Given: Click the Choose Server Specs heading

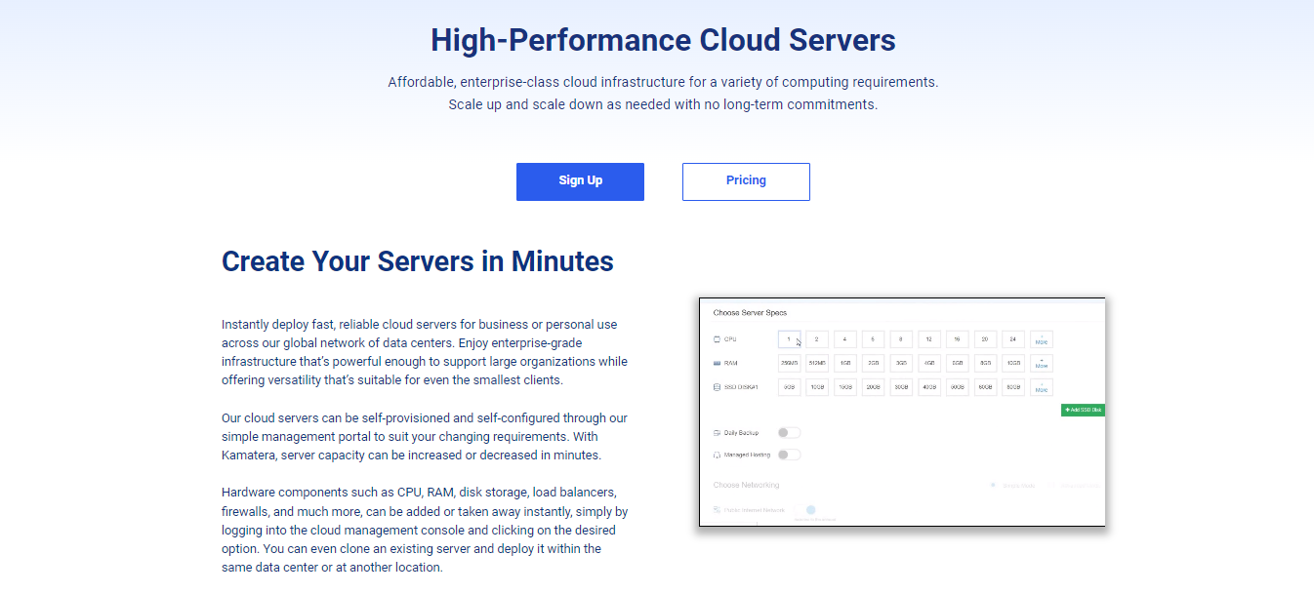Looking at the screenshot, I should coord(750,313).
